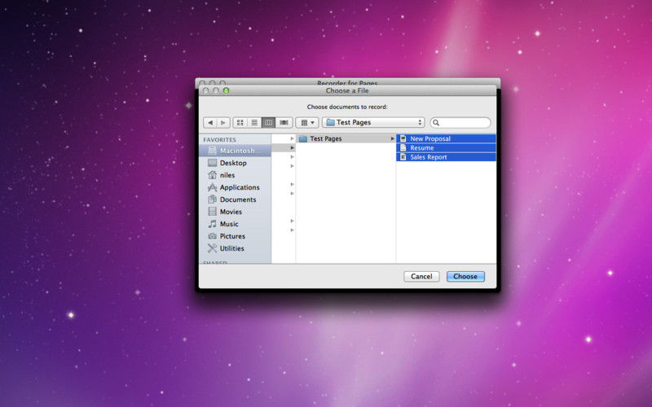Image resolution: width=652 pixels, height=407 pixels.
Task: Click the home icon beside niles
Action: 213,175
